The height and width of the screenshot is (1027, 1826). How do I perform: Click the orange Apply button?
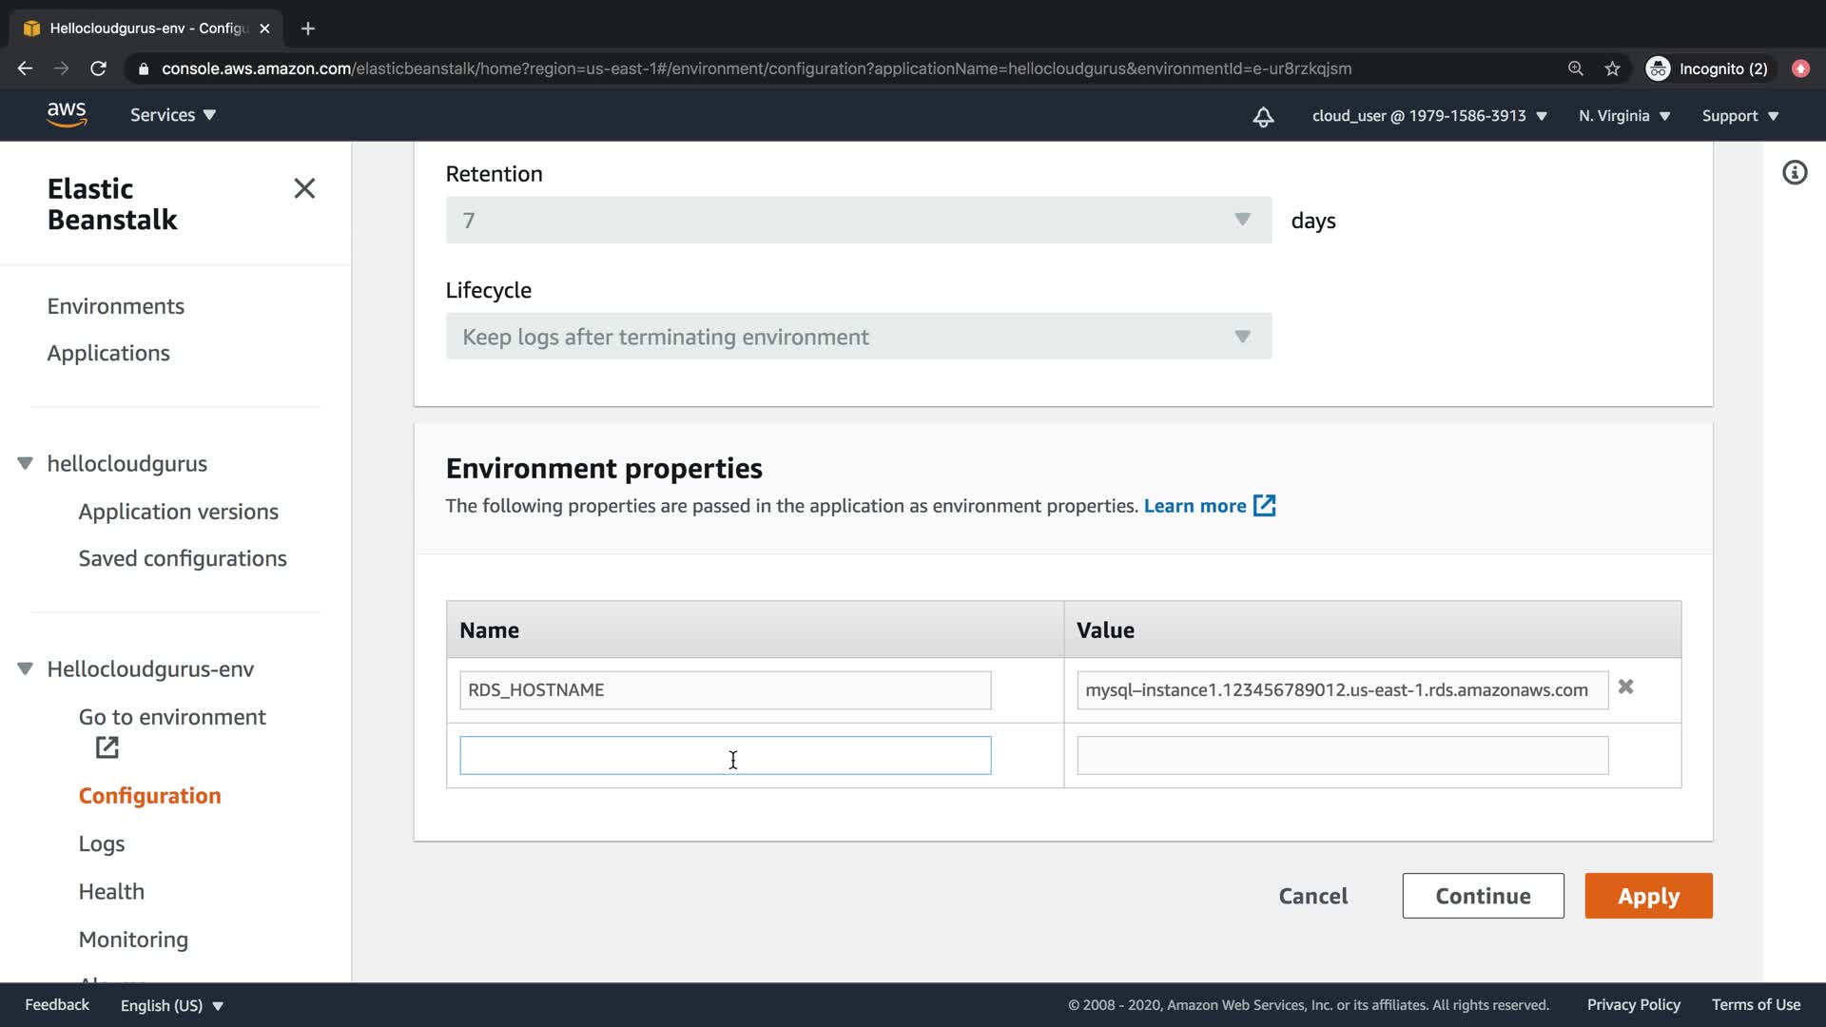(x=1648, y=896)
